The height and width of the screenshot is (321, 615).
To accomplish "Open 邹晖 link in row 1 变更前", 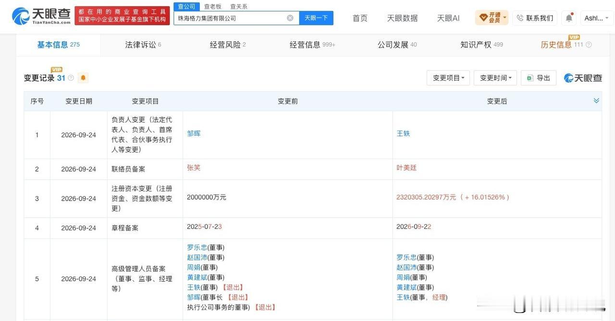I will 194,133.
